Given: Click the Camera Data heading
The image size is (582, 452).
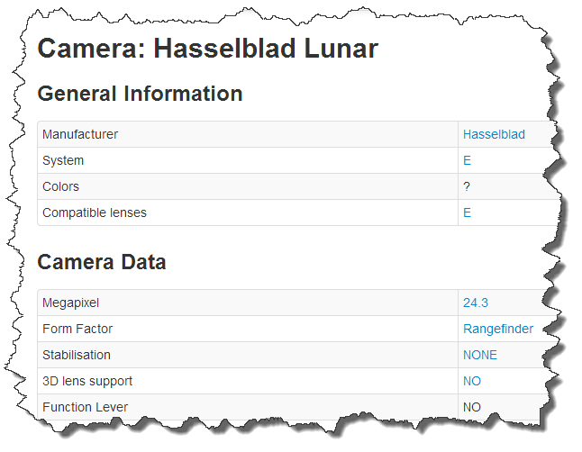Looking at the screenshot, I should click(102, 262).
